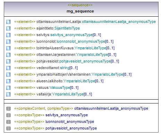Image resolution: width=162 pixels, height=134 pixels.
Task: Open the VakuusType type reference
Action: pos(60,87)
